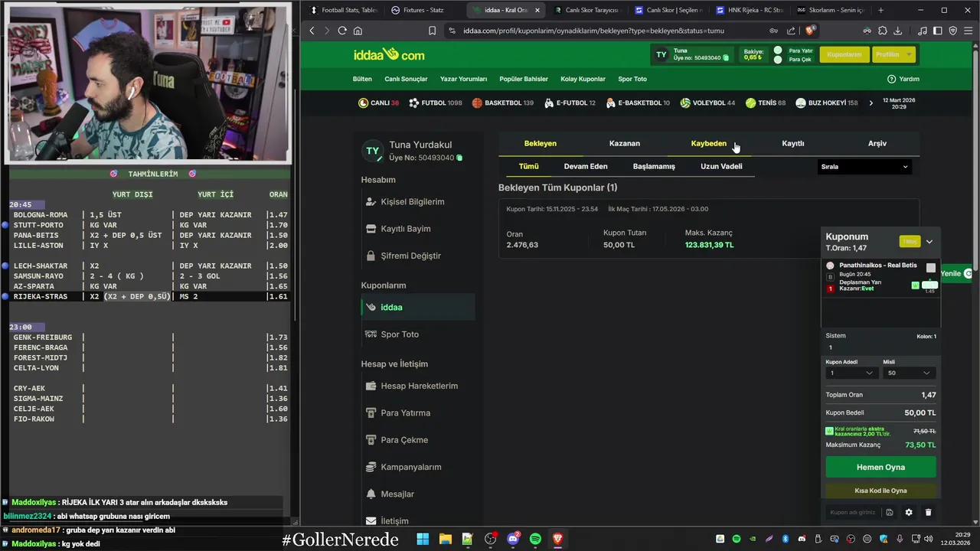Select the Para Yatır radio circle
The image size is (980, 551).
[778, 51]
